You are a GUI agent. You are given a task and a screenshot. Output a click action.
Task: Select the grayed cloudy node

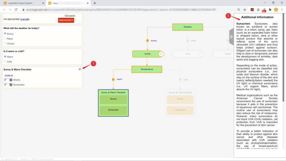click(x=223, y=54)
